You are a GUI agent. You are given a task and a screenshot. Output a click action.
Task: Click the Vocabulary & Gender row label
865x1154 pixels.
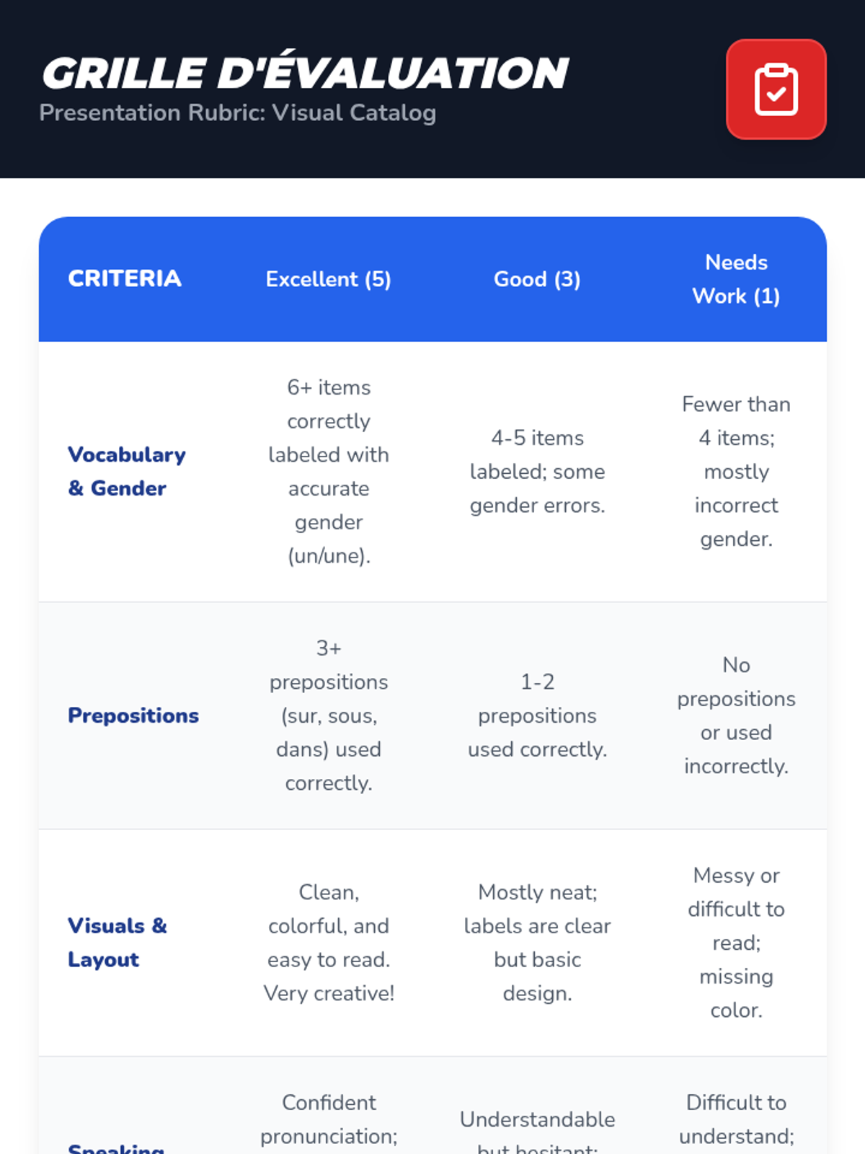(x=127, y=472)
